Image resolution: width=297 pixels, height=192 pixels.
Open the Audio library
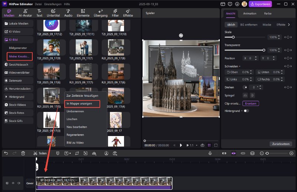click(68, 13)
